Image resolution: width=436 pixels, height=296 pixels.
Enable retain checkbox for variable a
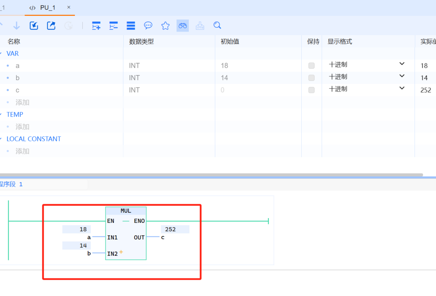pos(311,66)
